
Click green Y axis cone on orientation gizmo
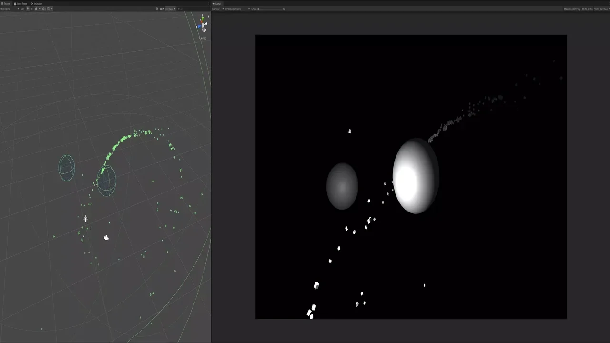[203, 18]
